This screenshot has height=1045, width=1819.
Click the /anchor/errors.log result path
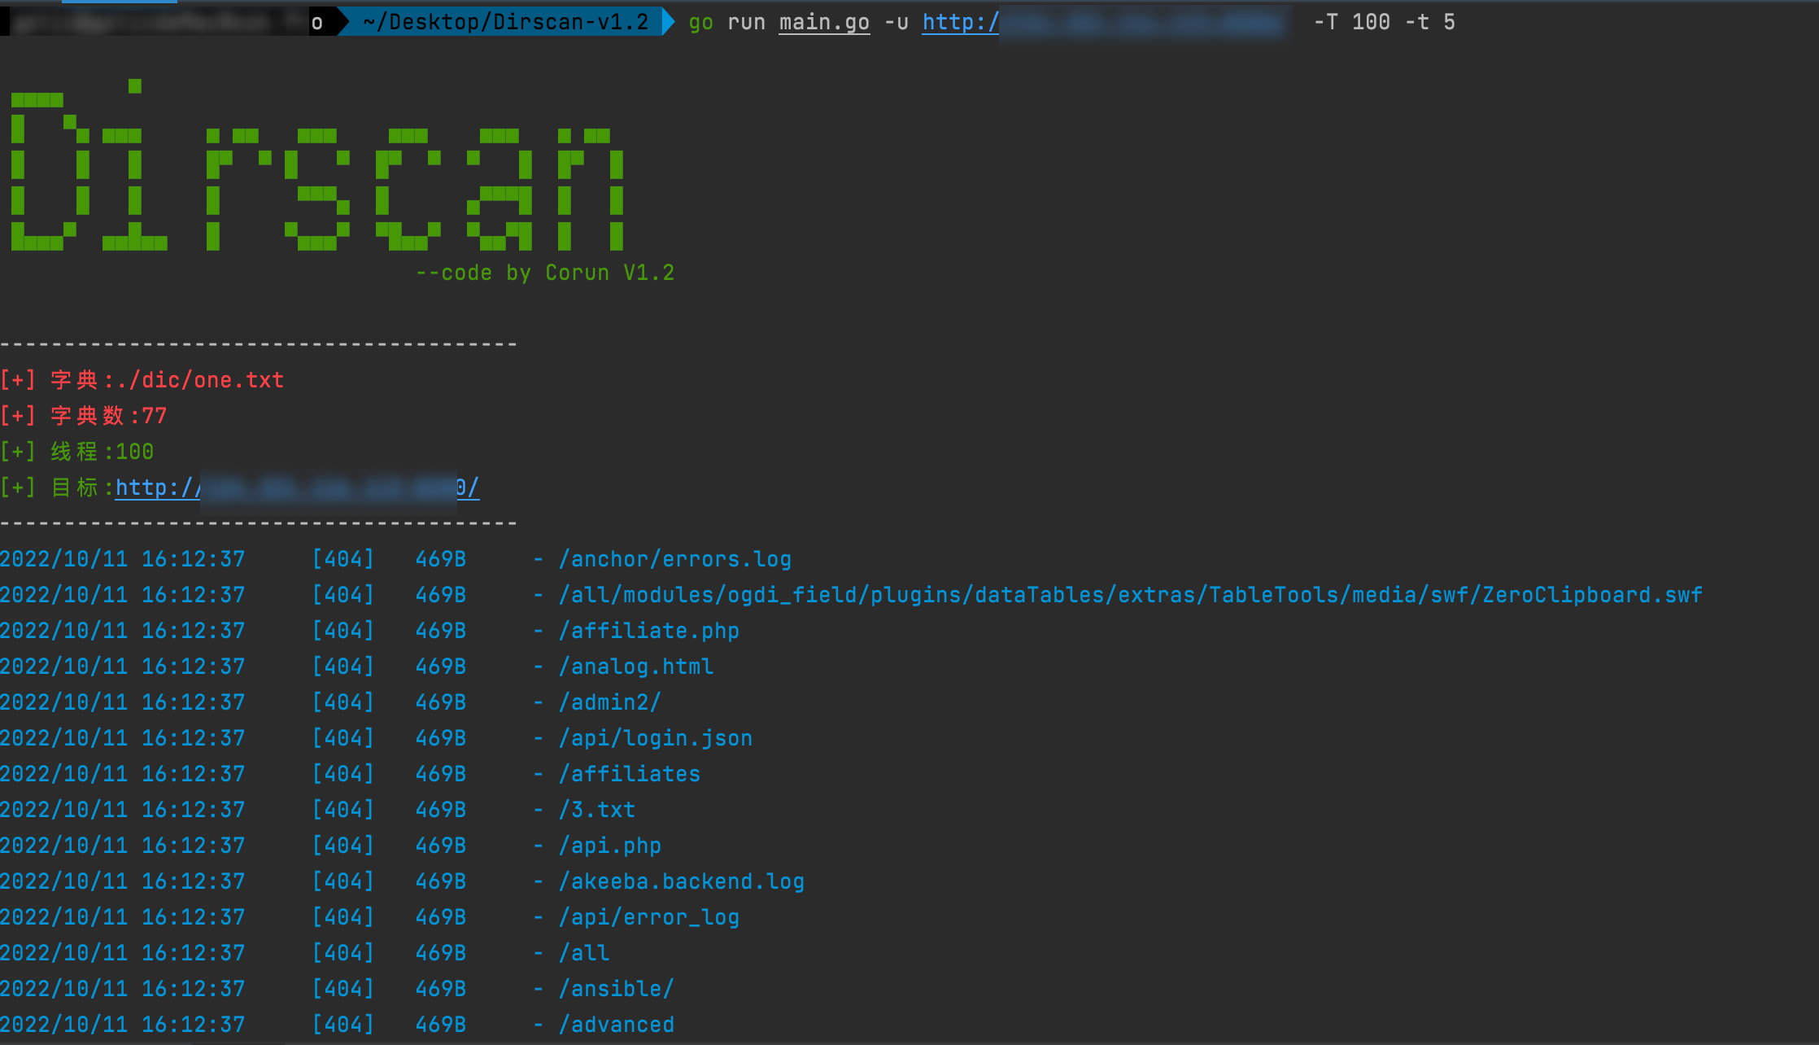(x=674, y=559)
